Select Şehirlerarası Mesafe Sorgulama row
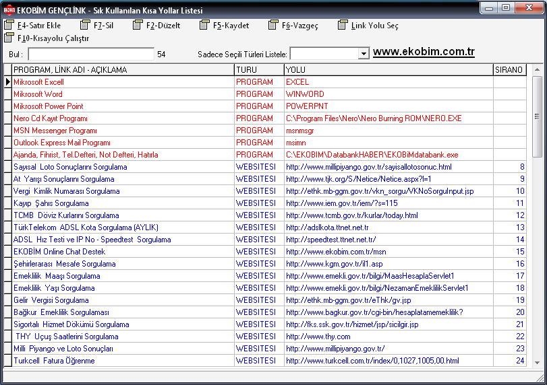 coord(265,264)
